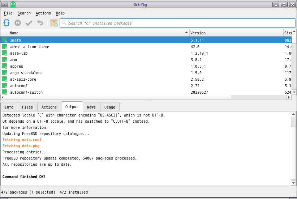Focus the Search for installed packages field
The width and height of the screenshot is (297, 199).
coord(178,23)
